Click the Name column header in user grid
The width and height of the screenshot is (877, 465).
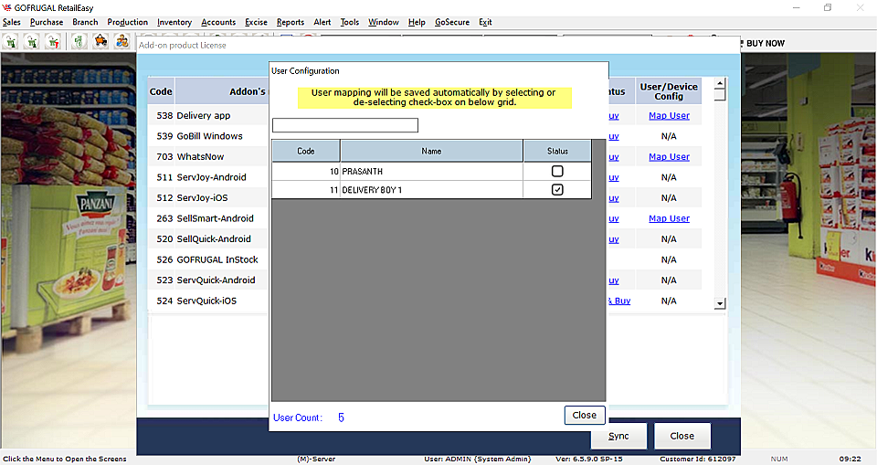431,151
